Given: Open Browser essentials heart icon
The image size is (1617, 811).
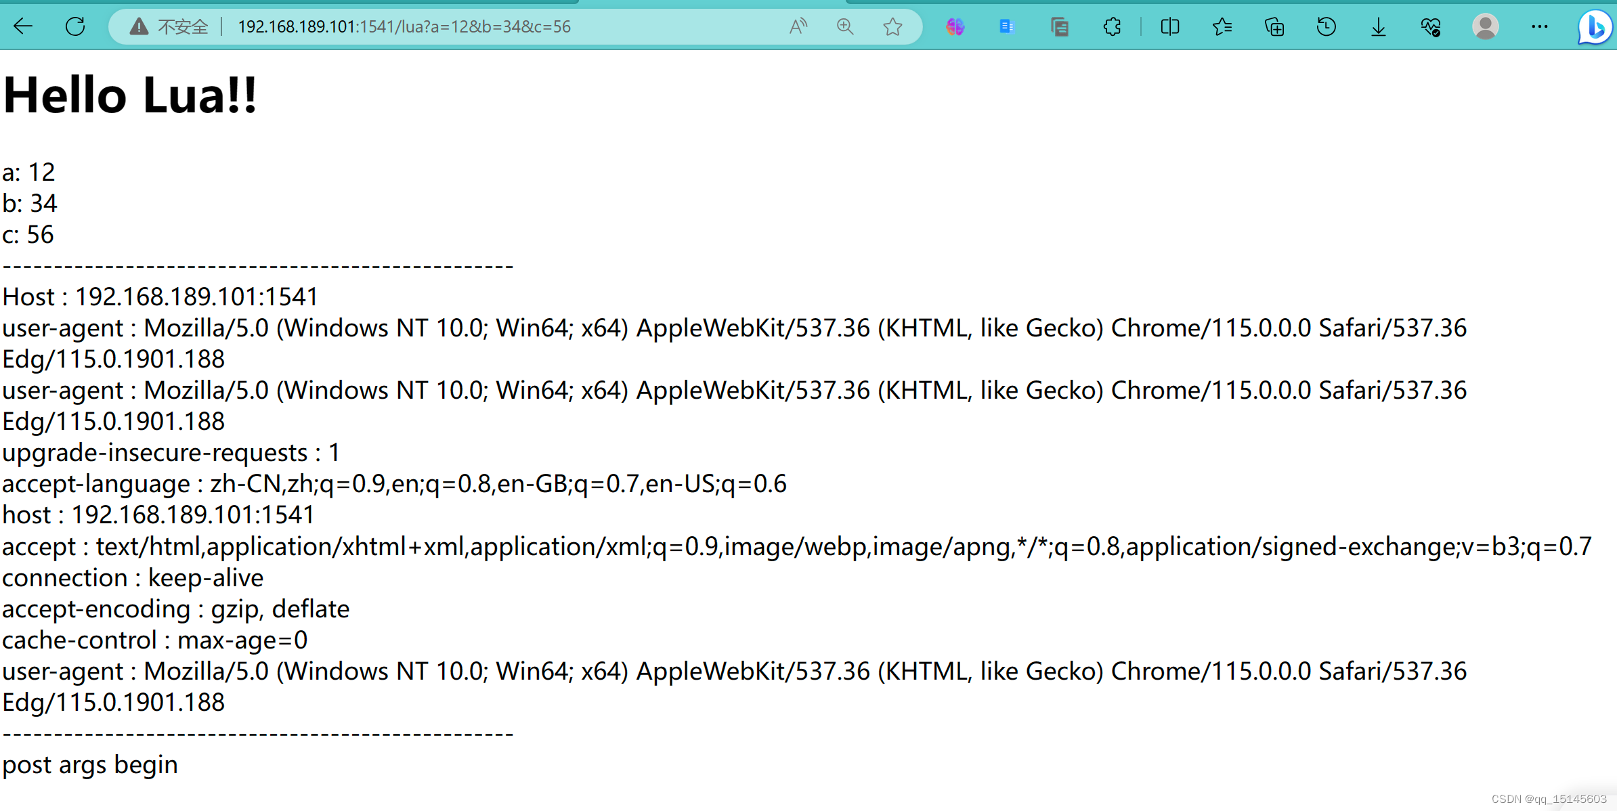Looking at the screenshot, I should (1430, 26).
